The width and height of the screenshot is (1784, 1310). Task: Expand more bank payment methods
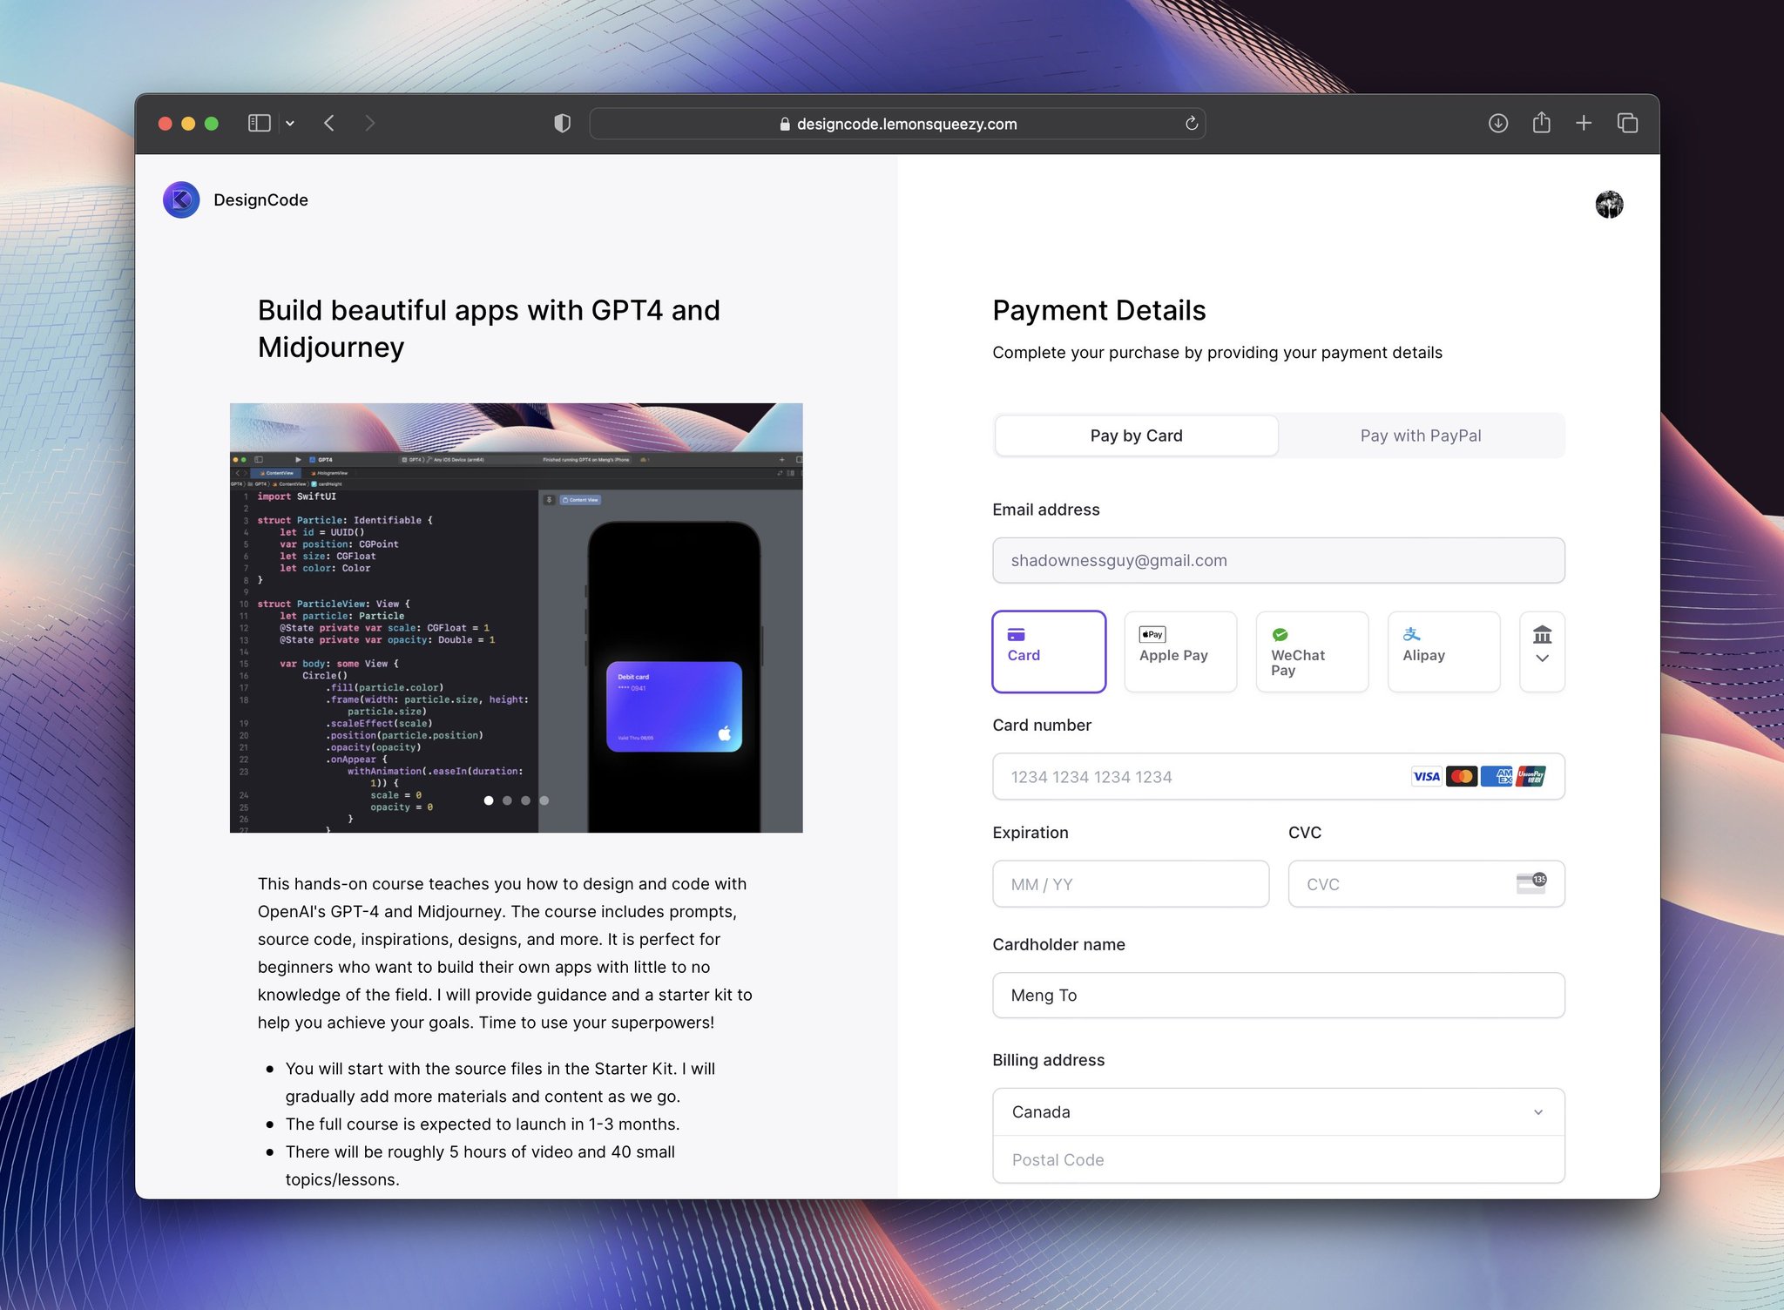coord(1542,652)
